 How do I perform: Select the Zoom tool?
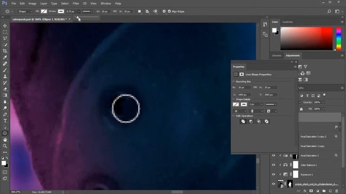[x=5, y=146]
